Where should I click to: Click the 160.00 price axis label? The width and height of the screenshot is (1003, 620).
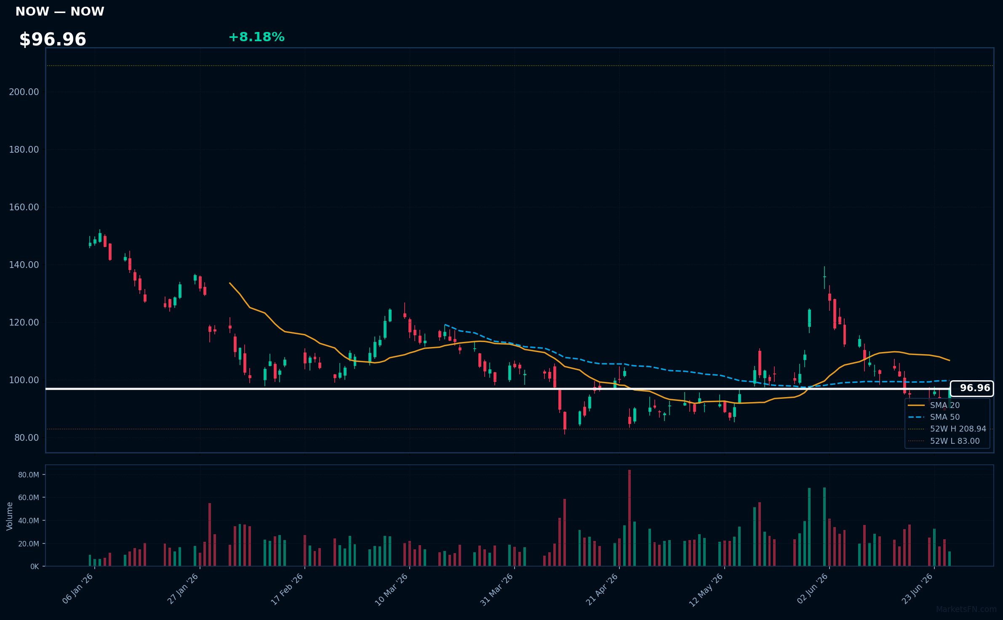24,207
